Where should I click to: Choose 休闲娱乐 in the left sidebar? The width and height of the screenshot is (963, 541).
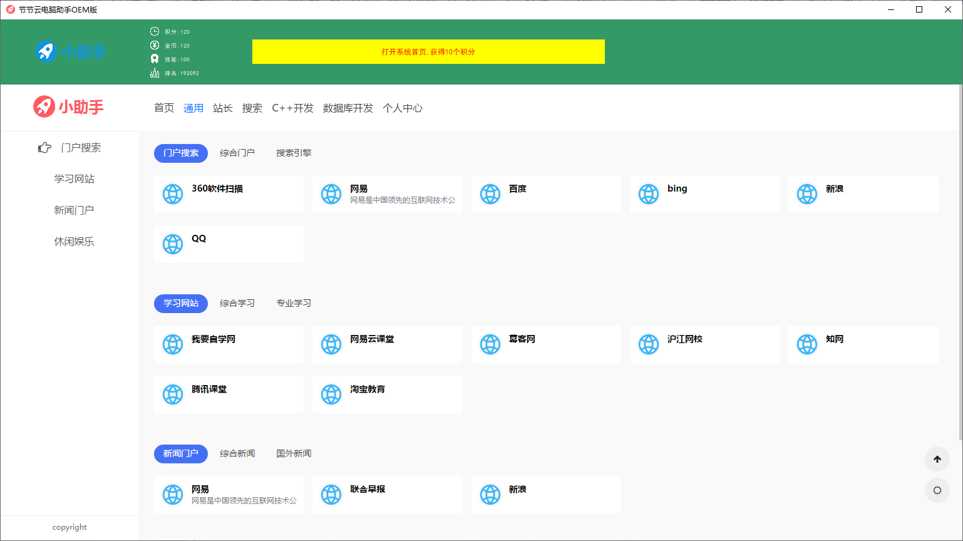pyautogui.click(x=74, y=242)
